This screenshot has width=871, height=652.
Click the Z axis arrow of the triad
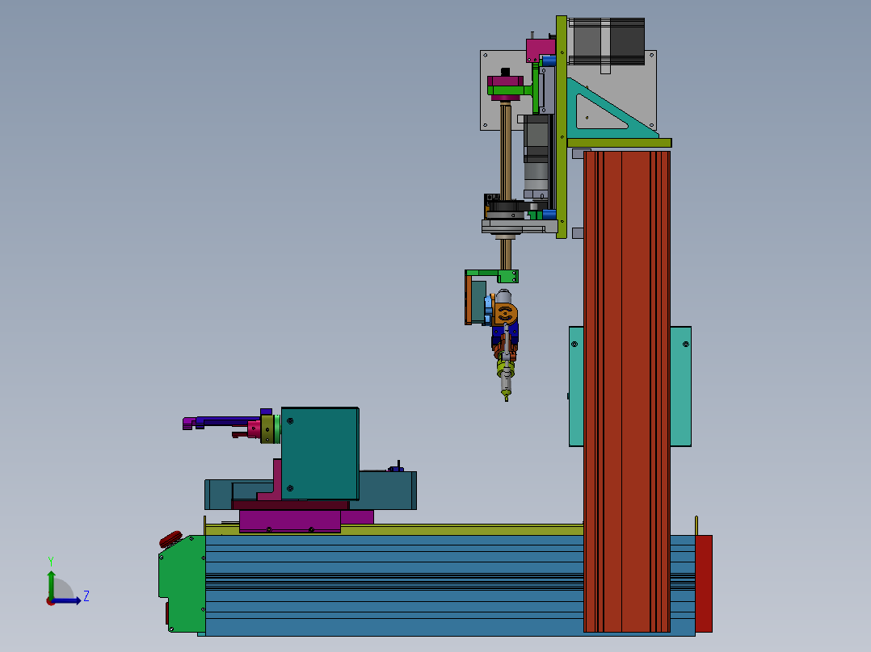click(x=66, y=600)
